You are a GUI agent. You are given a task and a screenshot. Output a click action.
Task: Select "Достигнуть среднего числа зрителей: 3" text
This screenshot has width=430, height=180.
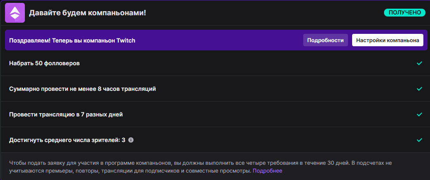pyautogui.click(x=67, y=140)
